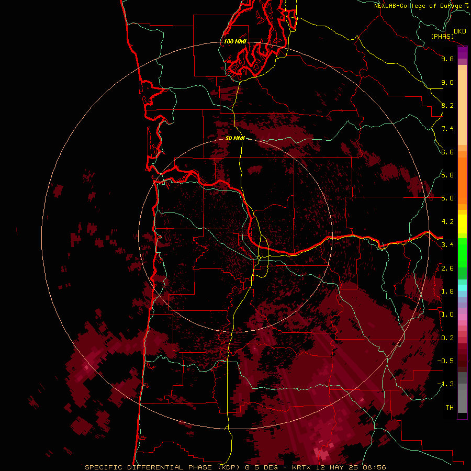Click the 3.4 value on the color scale
The image size is (471, 471).
coord(447,244)
